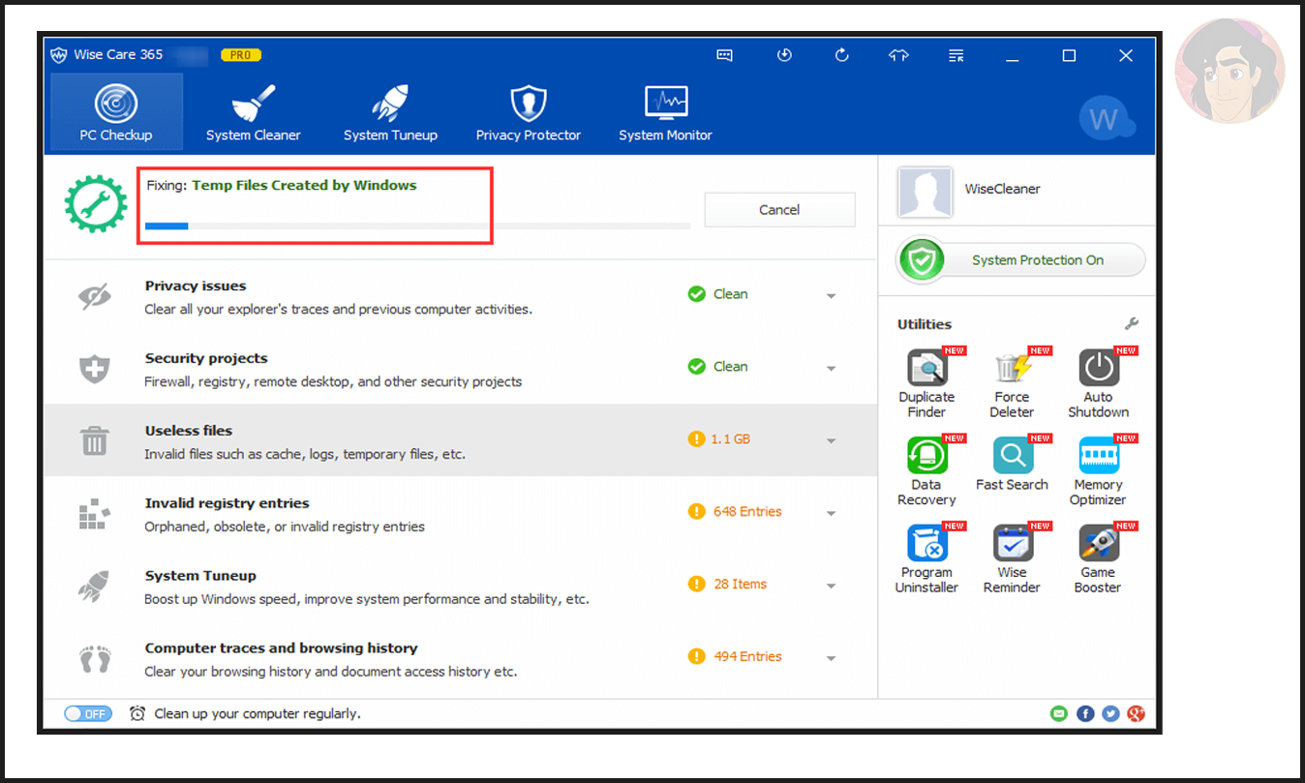Expand Computer traces and browsing history arrow
Screen dimensions: 1305x783
(x=831, y=659)
